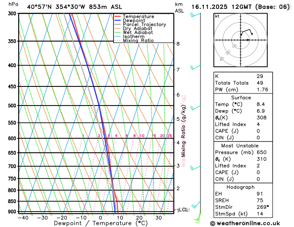Click the storm motion arrow marker in the hodograph
This screenshot has width=294, height=227.
pyautogui.click(x=248, y=40)
